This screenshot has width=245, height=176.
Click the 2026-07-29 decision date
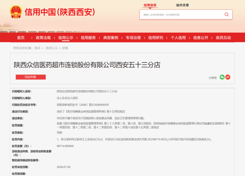click(63, 167)
